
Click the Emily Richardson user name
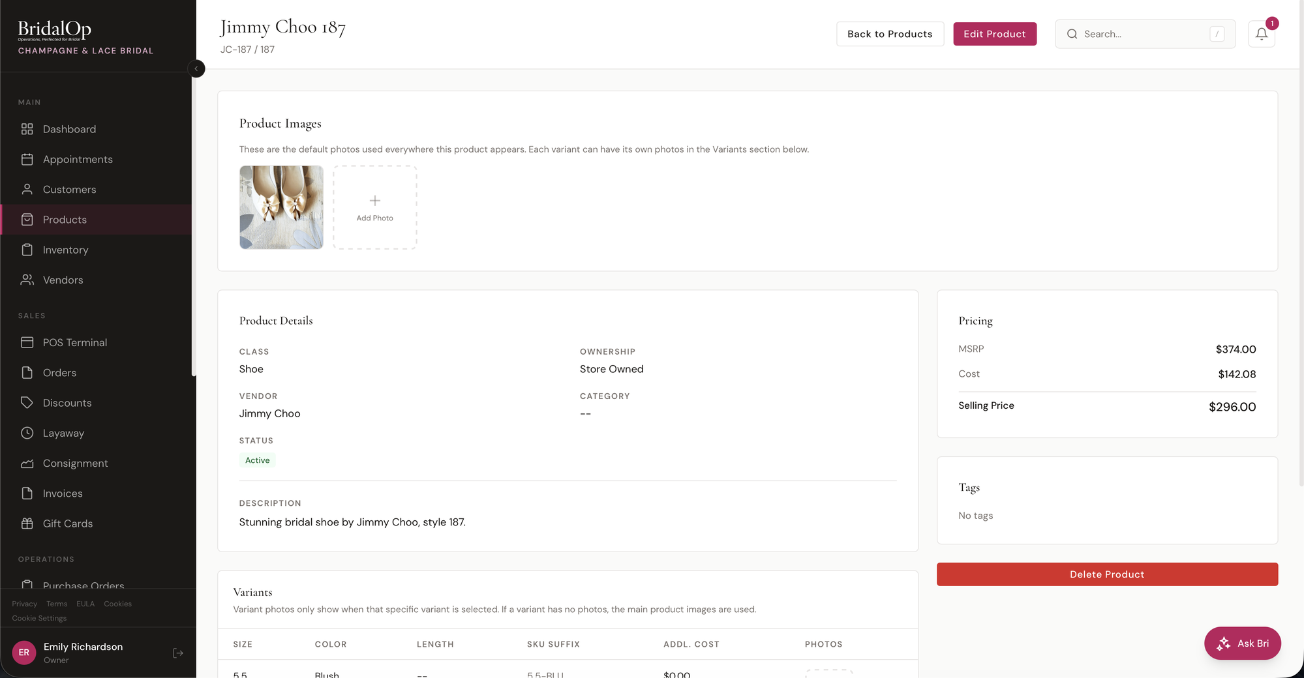point(83,647)
